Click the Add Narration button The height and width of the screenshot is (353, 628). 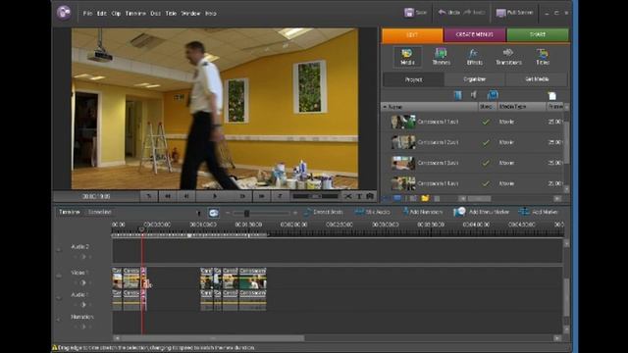click(423, 212)
